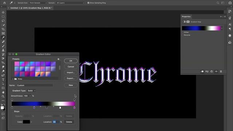
Task: Select the Pen tool
Action: (x=3, y=75)
